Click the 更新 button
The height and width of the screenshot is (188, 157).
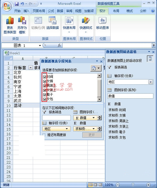92,135
